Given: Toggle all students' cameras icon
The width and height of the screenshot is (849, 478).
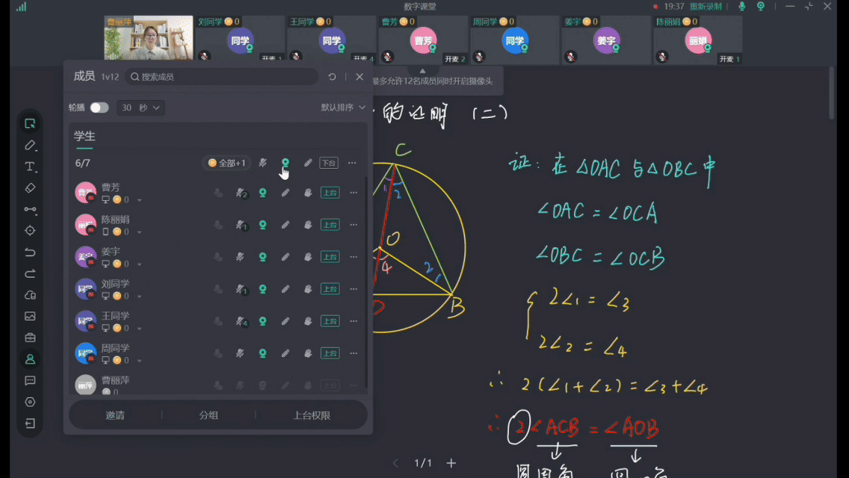Looking at the screenshot, I should pyautogui.click(x=285, y=162).
